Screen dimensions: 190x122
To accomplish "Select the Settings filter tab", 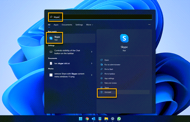I will (x=79, y=25).
